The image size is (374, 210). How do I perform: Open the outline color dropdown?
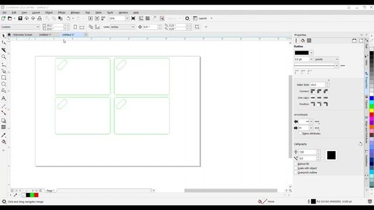pos(311,53)
